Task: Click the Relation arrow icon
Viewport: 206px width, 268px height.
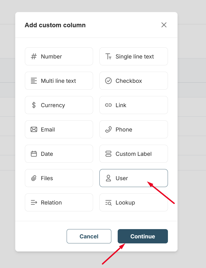Action: click(x=34, y=202)
